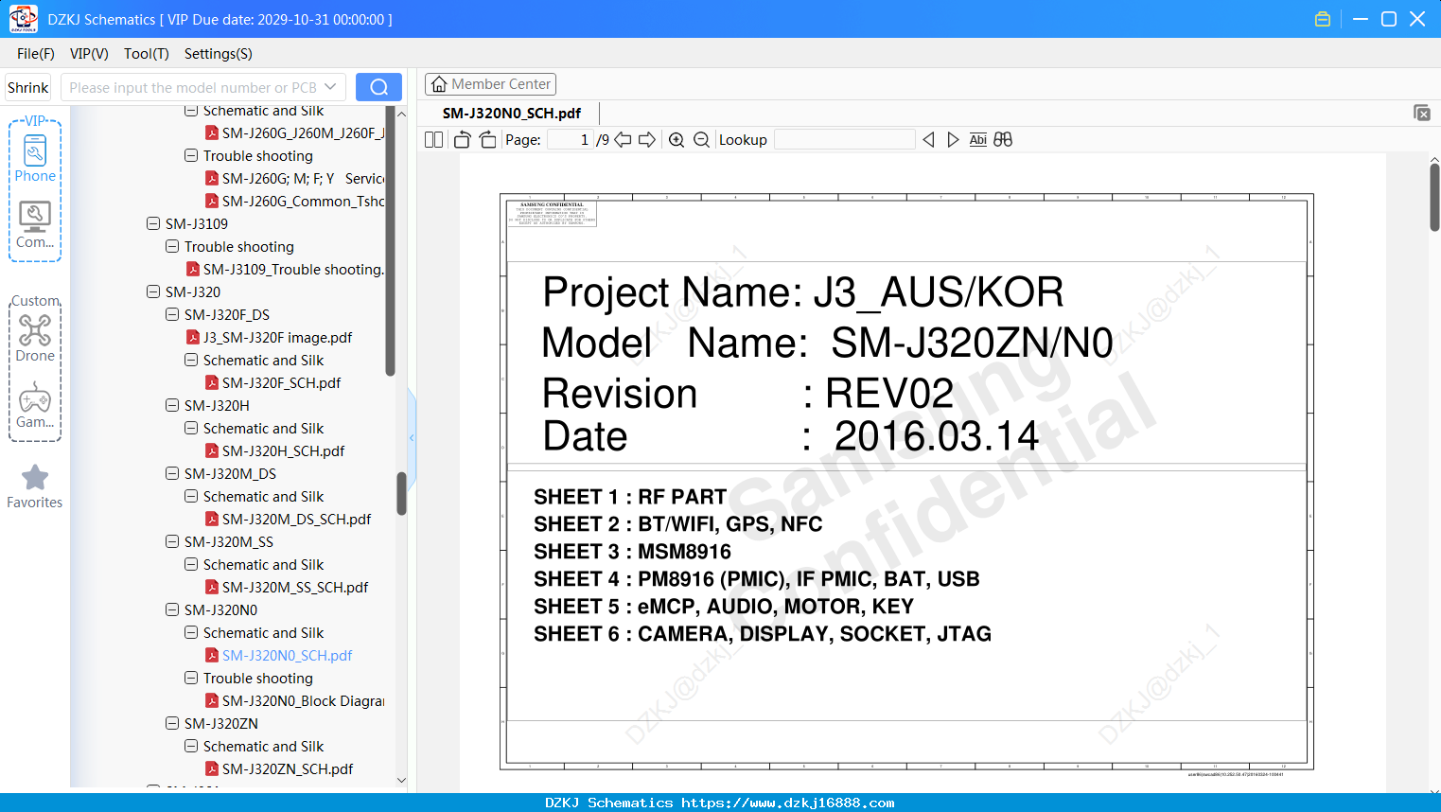1441x812 pixels.
Task: Collapse the SM-J320ZN tree node
Action: [172, 724]
